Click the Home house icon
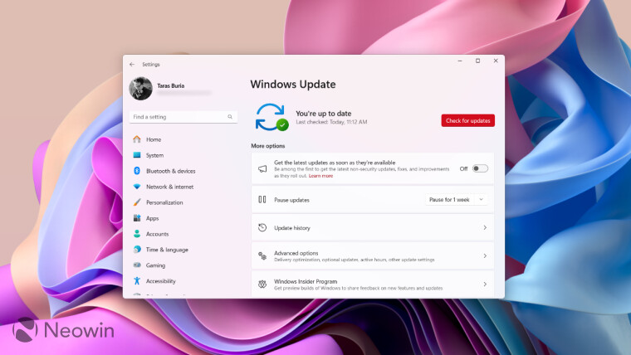Image resolution: width=631 pixels, height=355 pixels. point(137,139)
